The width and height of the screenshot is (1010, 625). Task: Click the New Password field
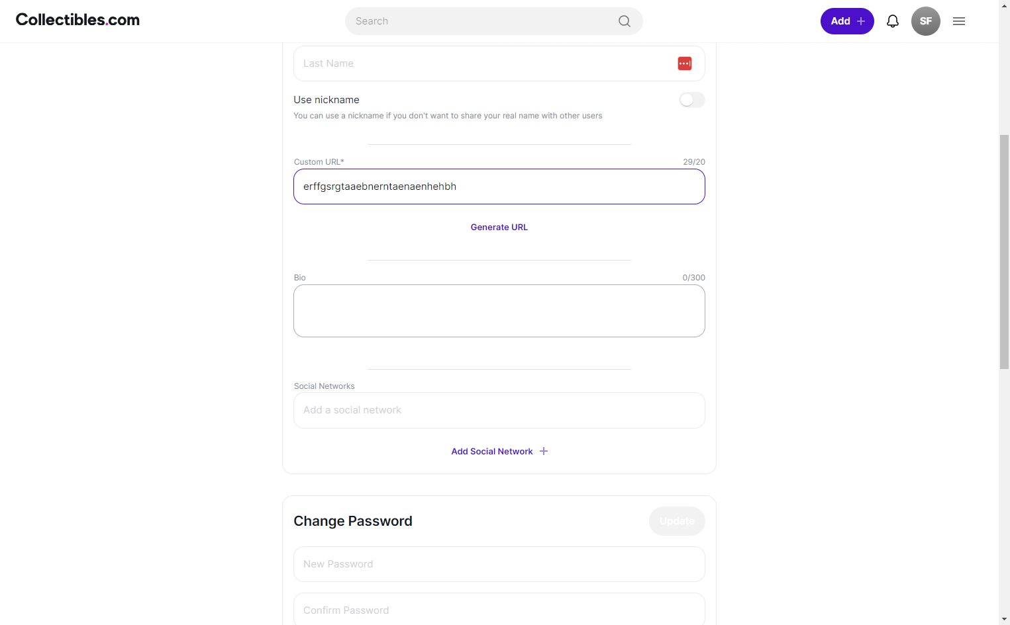pos(499,564)
